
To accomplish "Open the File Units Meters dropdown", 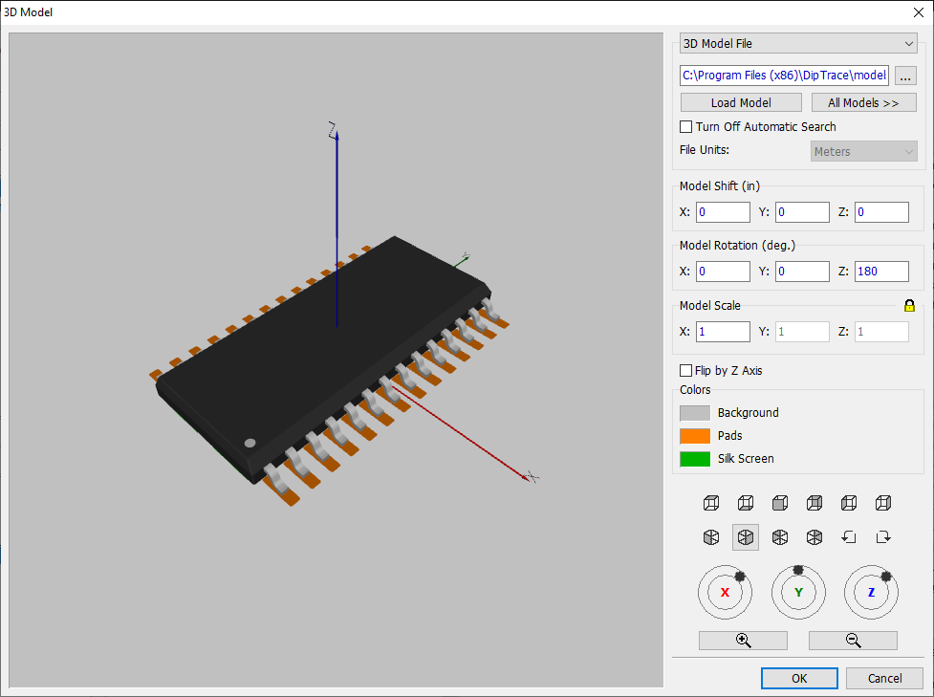I will pos(863,151).
